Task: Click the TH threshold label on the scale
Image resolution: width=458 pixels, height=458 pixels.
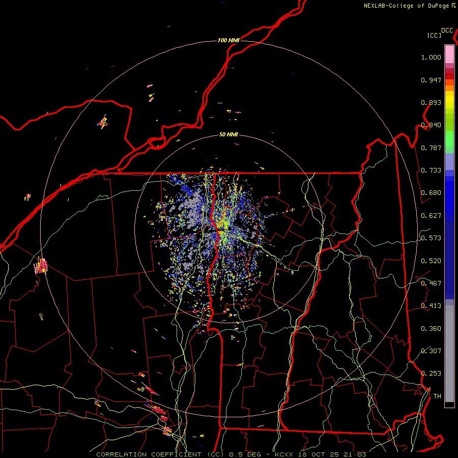Action: coord(437,396)
